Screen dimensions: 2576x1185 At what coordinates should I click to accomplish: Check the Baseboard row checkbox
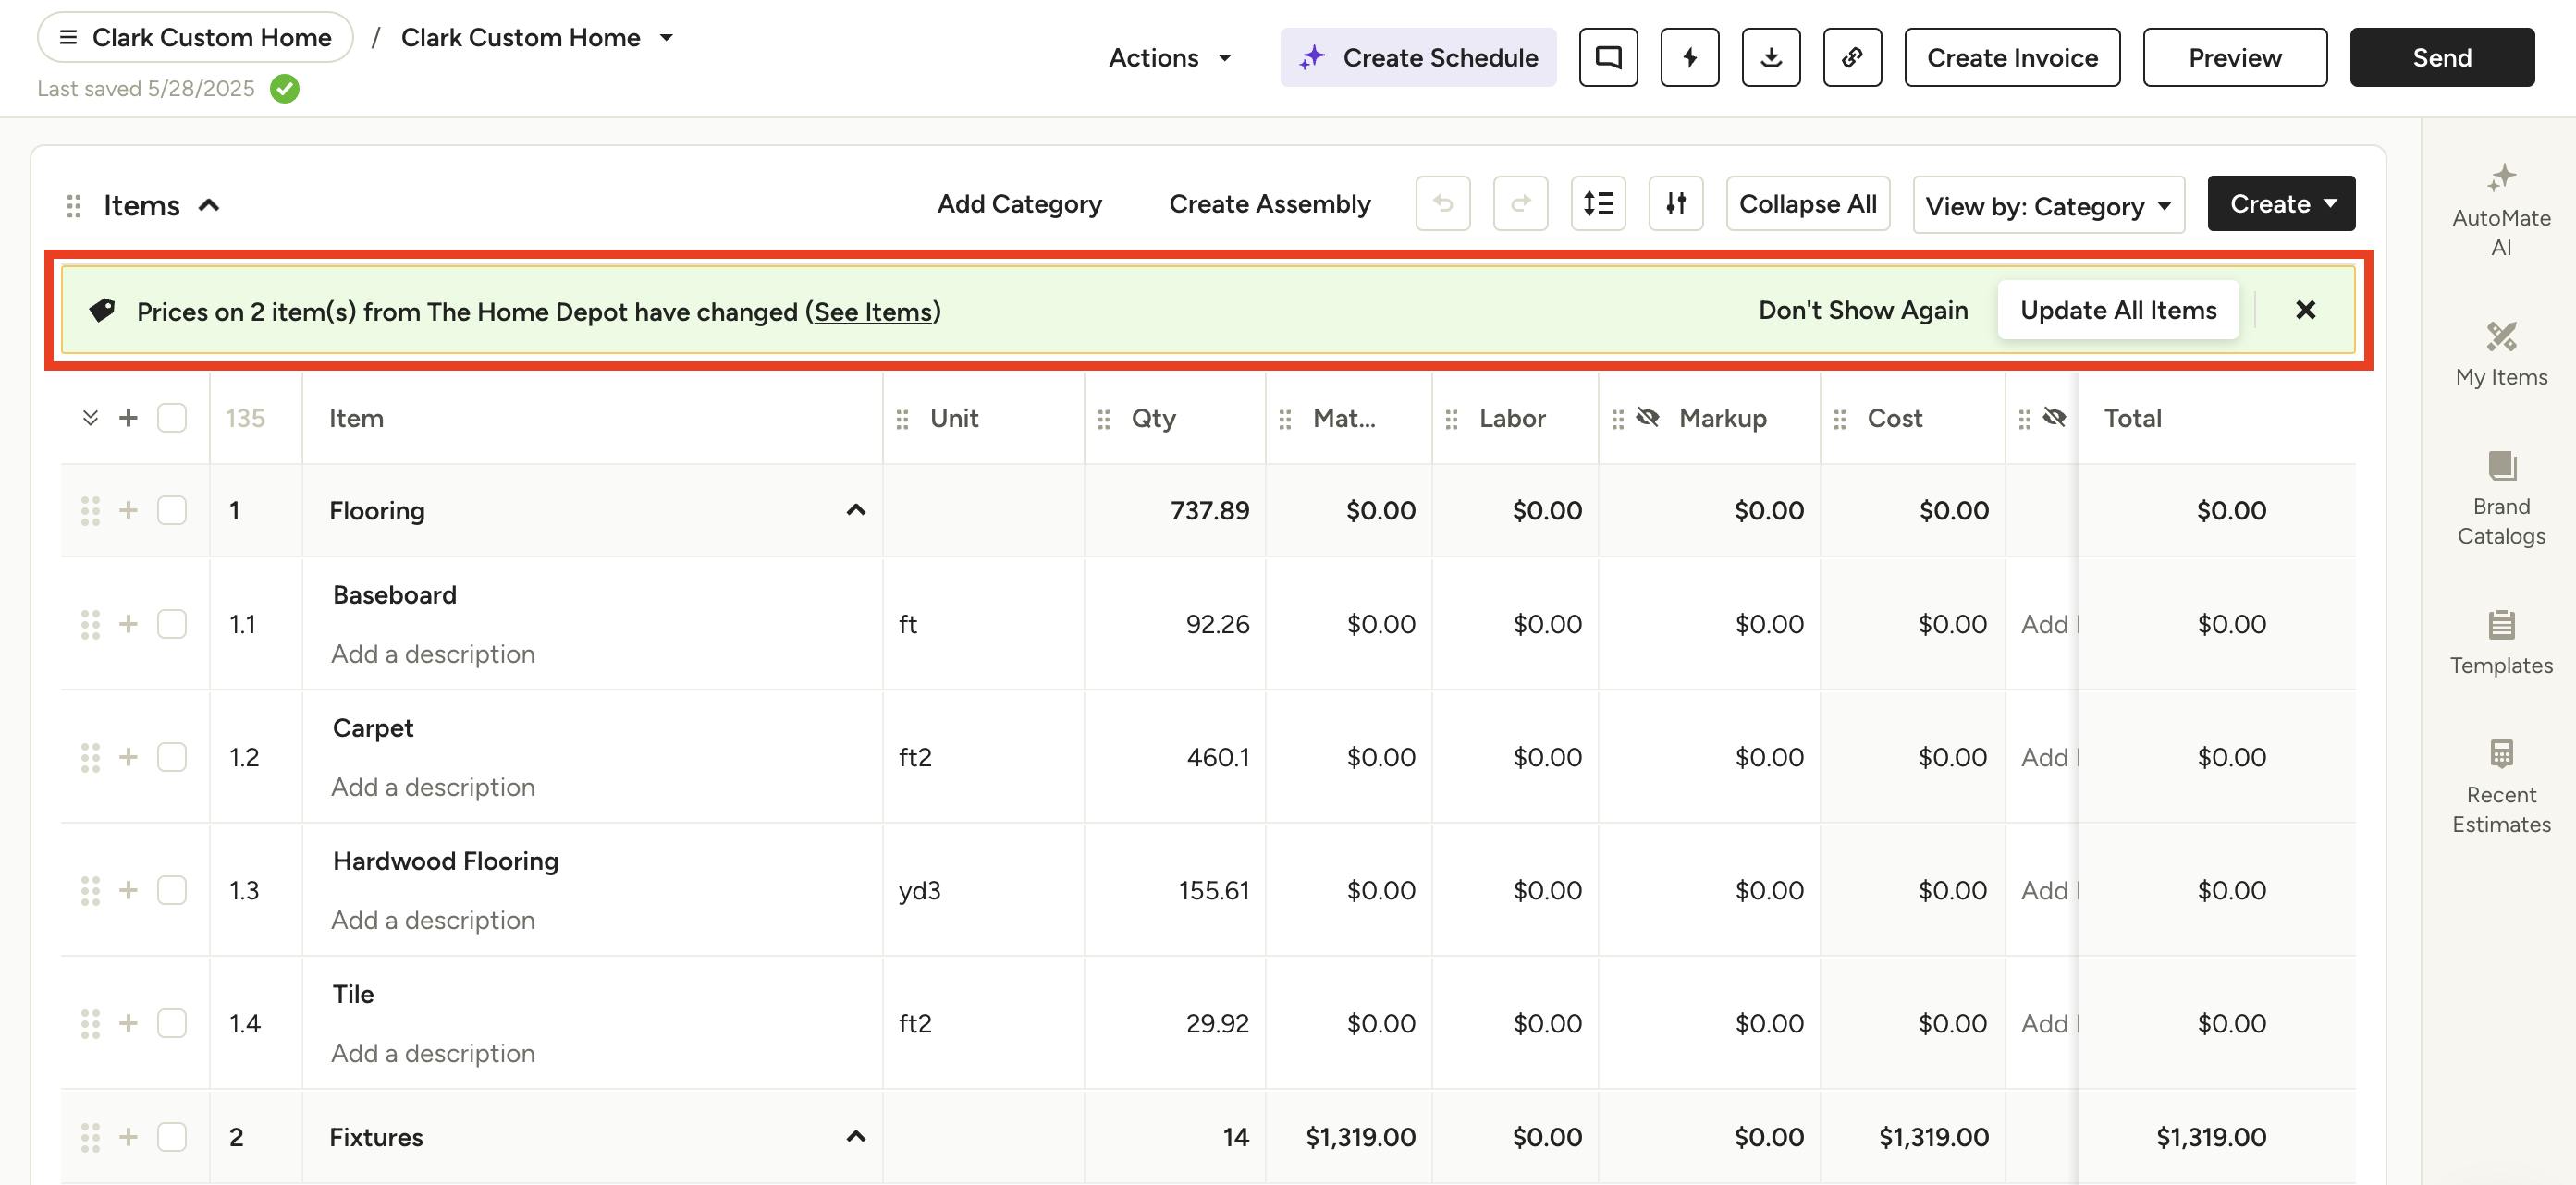coord(172,624)
